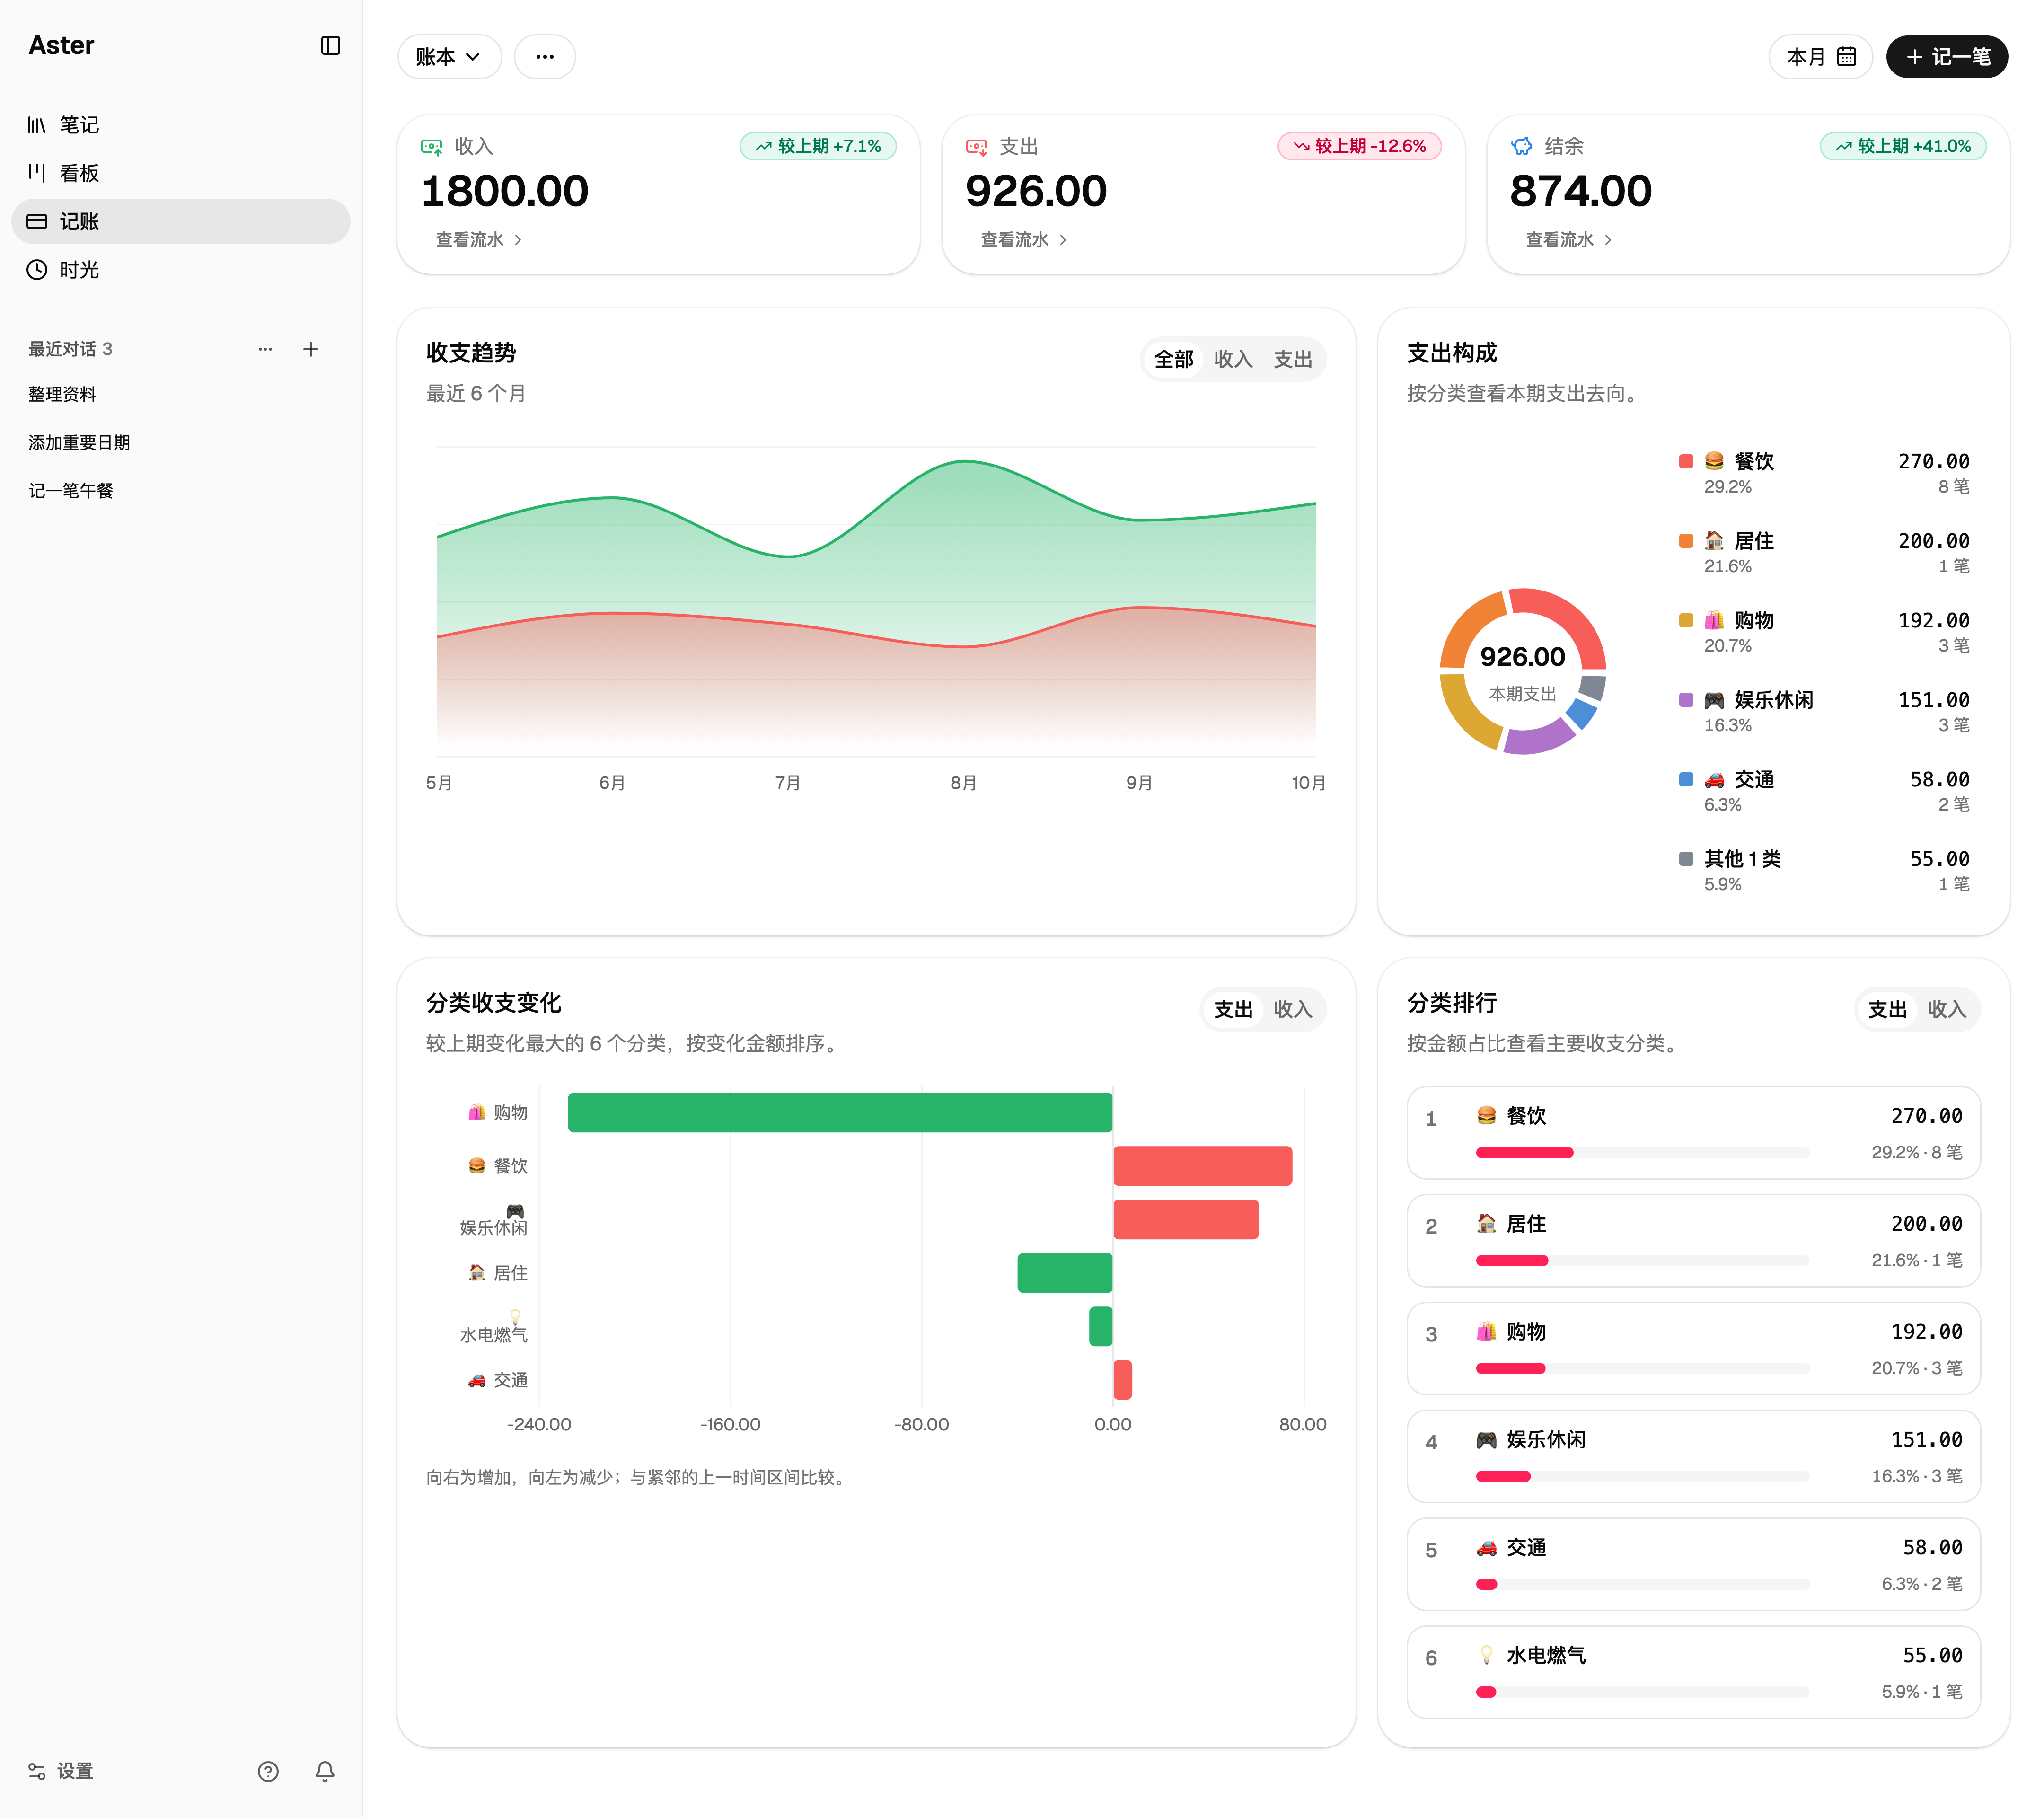The width and height of the screenshot is (2044, 1817).
Task: Click purple 娱乐休闲 legend color swatch
Action: (1686, 700)
